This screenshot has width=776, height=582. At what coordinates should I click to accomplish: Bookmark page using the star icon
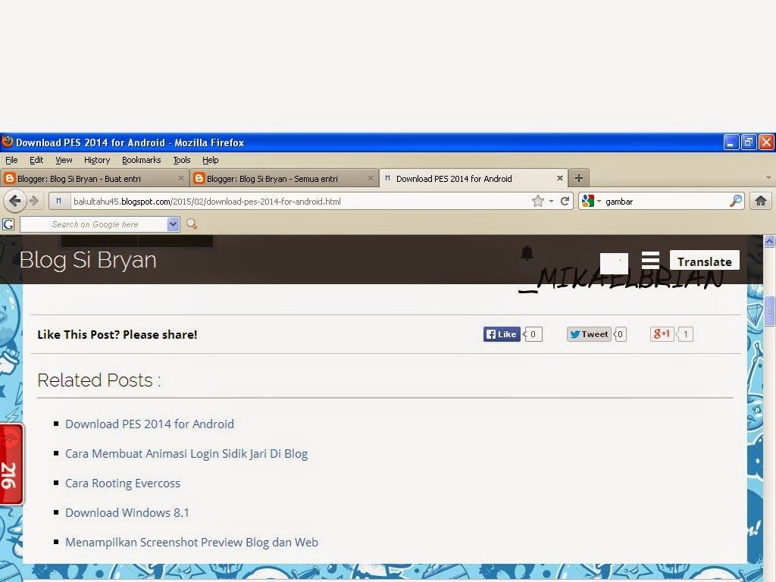538,201
